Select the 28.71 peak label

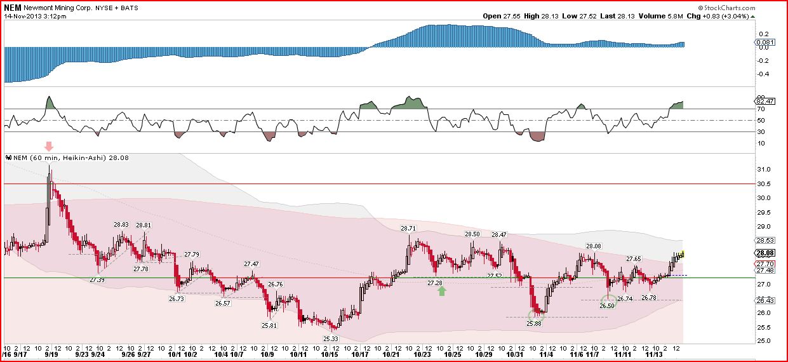(x=408, y=228)
